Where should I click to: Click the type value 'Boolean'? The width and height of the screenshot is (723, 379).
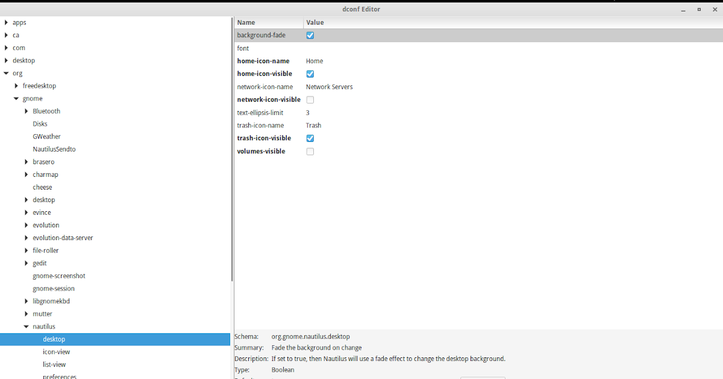[x=283, y=370]
